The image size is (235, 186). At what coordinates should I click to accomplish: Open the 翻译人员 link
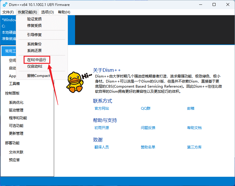[102, 147]
